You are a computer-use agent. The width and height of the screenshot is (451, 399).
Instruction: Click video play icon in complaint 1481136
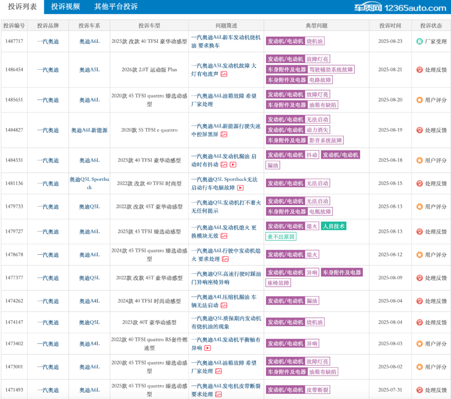pos(240,188)
